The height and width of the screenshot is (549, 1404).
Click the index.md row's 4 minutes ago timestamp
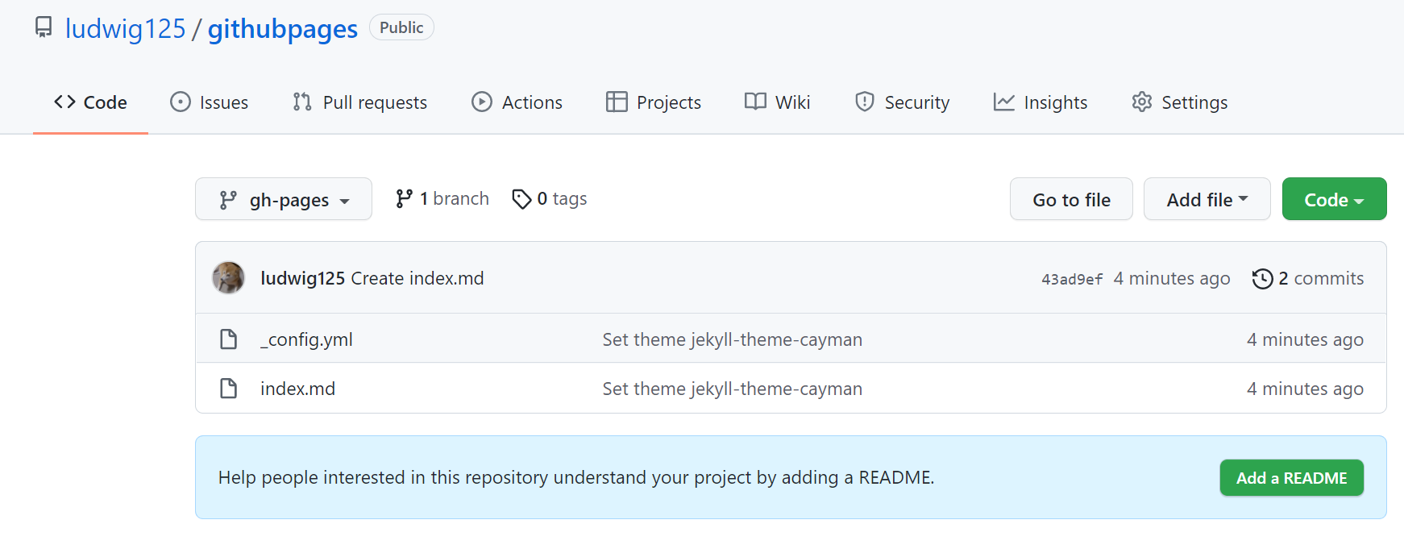pyautogui.click(x=1306, y=389)
